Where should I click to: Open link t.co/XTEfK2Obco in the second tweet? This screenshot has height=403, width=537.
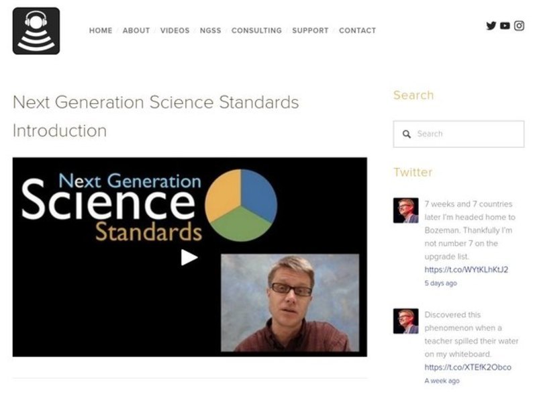[x=467, y=367]
